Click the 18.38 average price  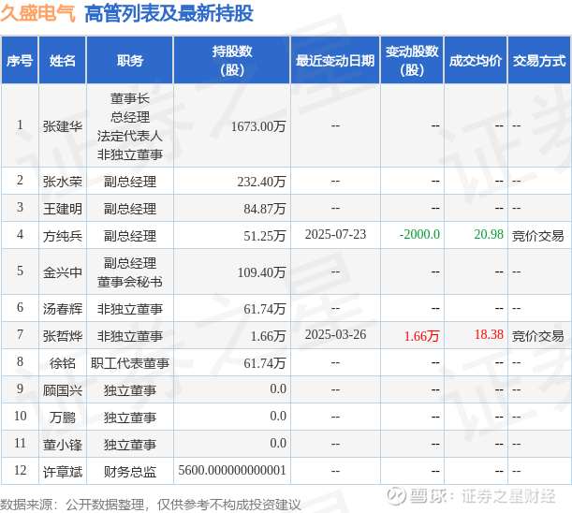pyautogui.click(x=489, y=334)
